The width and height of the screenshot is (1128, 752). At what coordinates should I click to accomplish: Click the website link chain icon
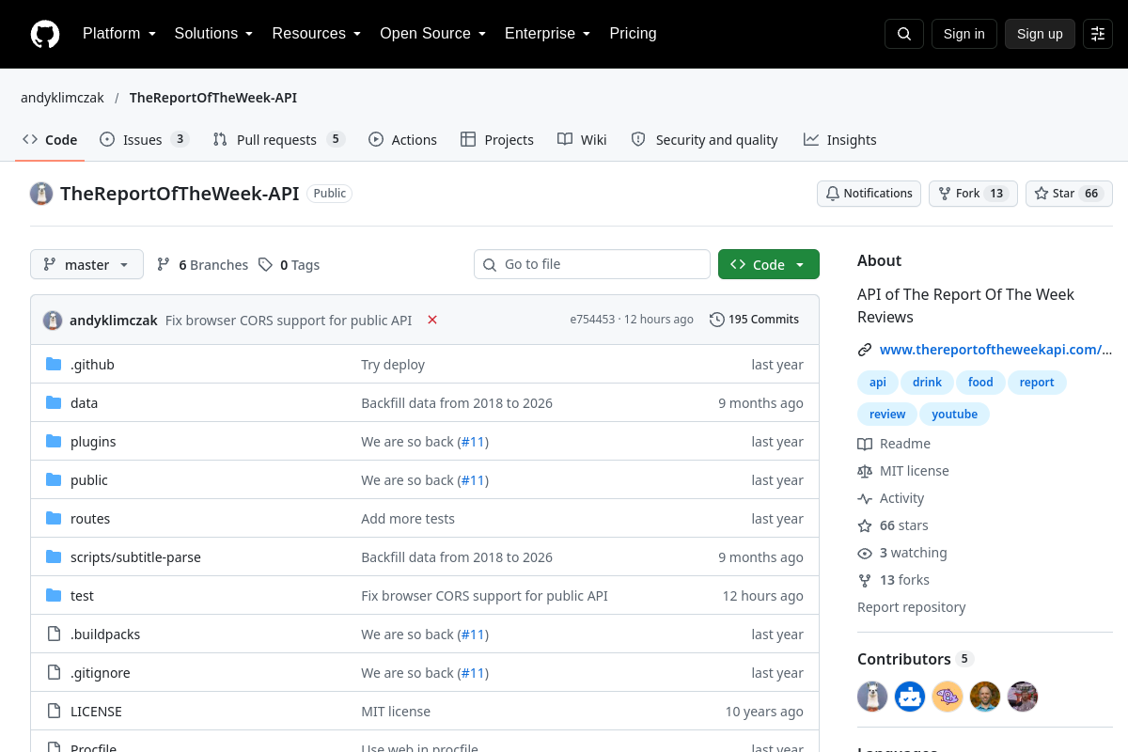click(865, 350)
